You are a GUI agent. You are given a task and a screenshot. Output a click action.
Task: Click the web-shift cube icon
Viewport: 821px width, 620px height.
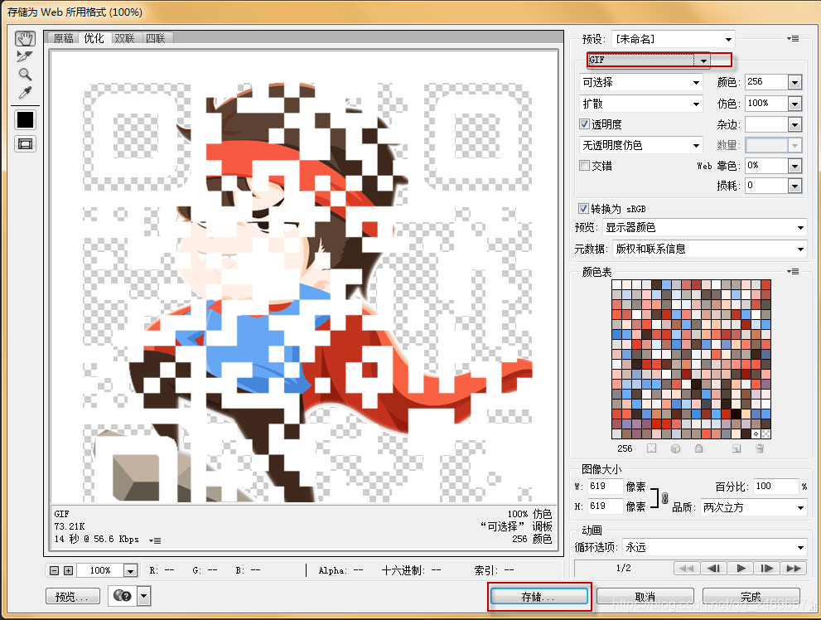point(675,448)
